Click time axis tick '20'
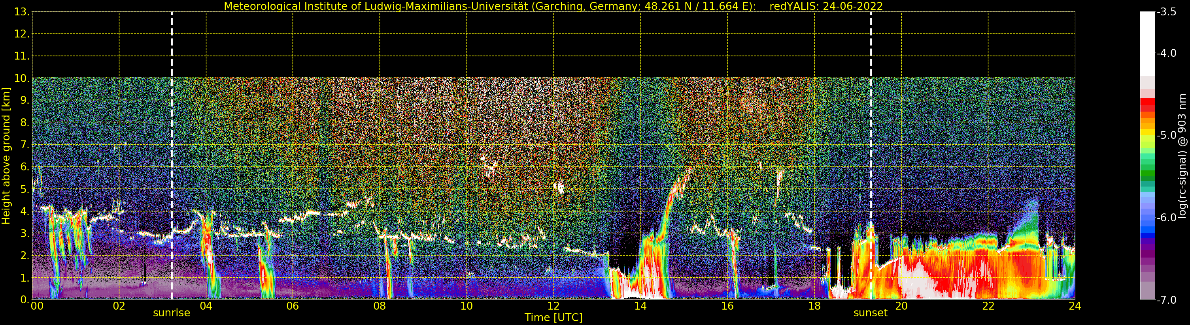1190x325 pixels. pos(901,306)
